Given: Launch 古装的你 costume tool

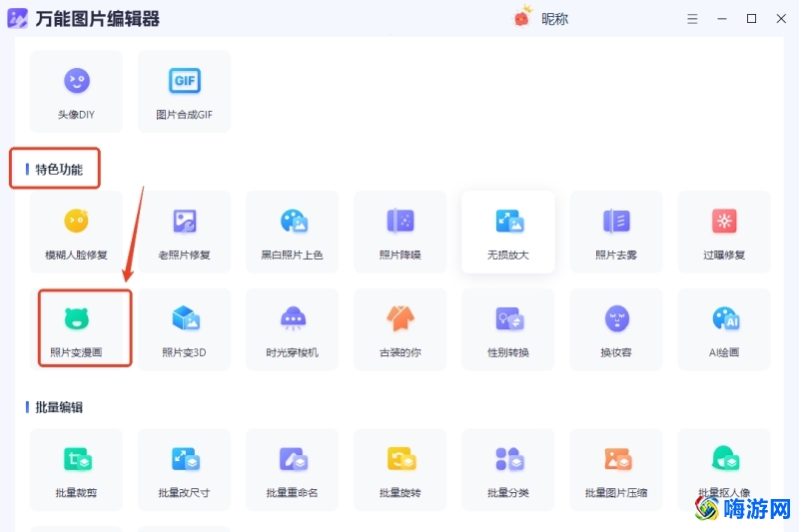Looking at the screenshot, I should pos(400,329).
